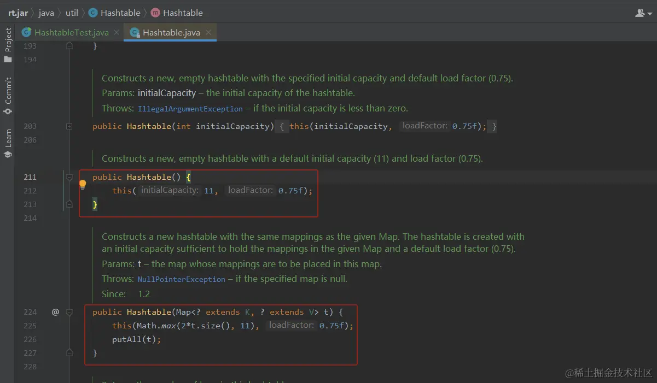This screenshot has height=383, width=657.
Task: Click the 11 value on line 212
Action: pos(208,191)
